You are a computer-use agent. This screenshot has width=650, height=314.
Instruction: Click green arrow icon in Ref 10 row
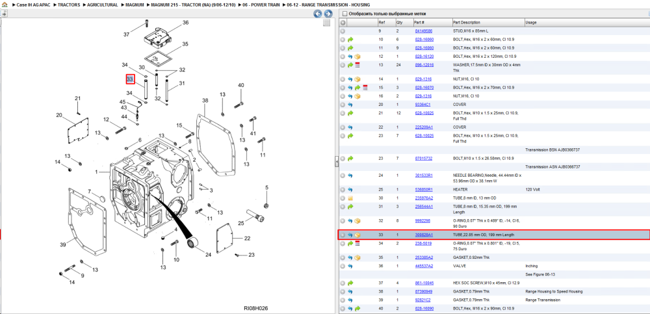point(350,40)
